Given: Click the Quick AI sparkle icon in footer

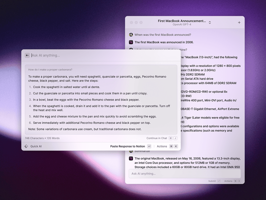Looking at the screenshot, I should (x=26, y=146).
